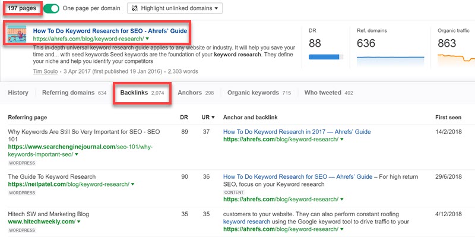Open the neilpatel.com/blog/keyword-research/ link

pyautogui.click(x=69, y=184)
